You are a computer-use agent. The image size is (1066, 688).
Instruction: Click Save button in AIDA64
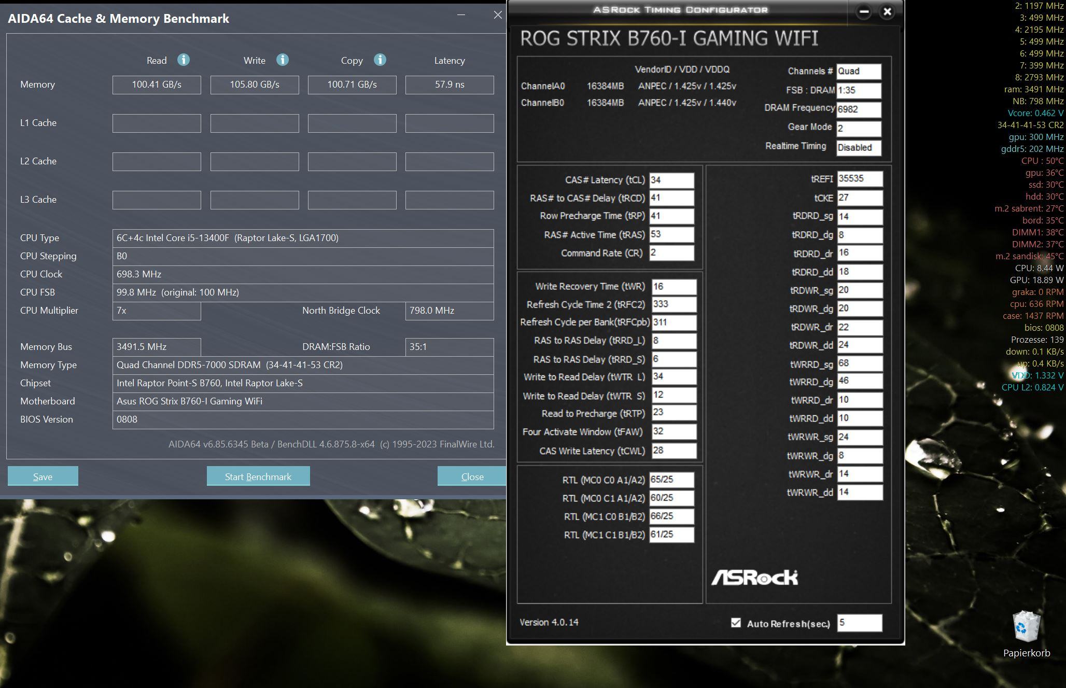[43, 476]
